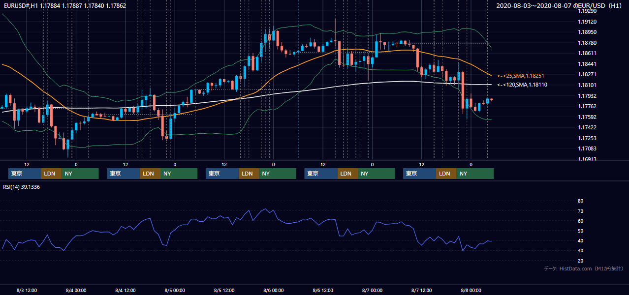
Task: Select the 120 SMA 1.18110 white label
Action: pyautogui.click(x=522, y=85)
